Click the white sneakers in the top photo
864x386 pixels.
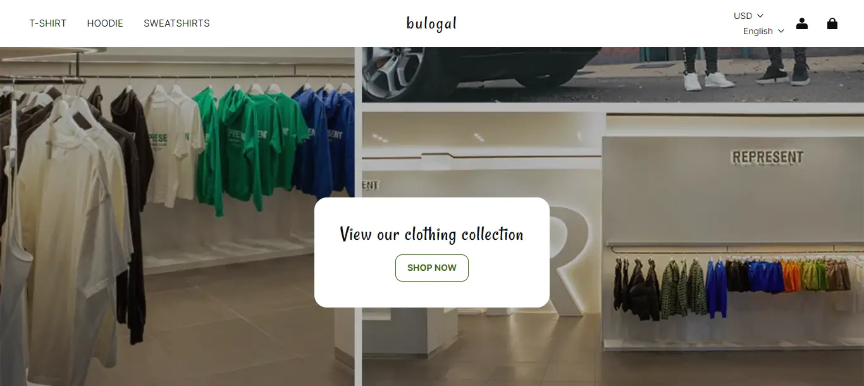pos(709,80)
